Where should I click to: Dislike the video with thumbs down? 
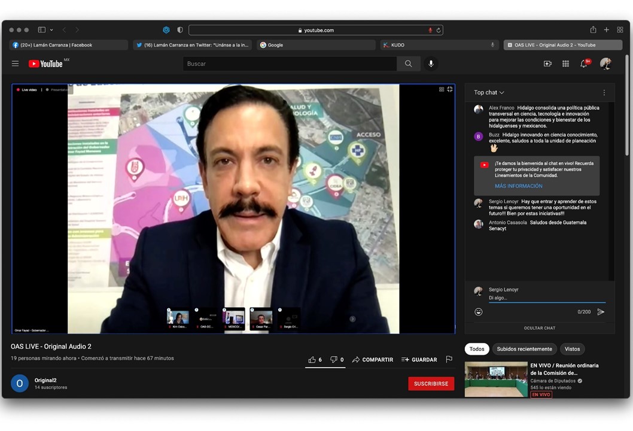337,360
